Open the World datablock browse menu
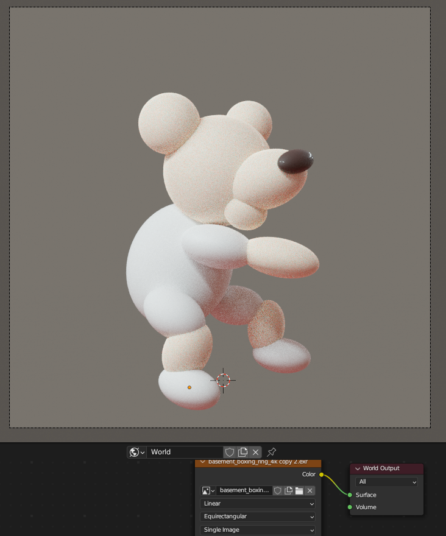This screenshot has width=446, height=536. click(137, 452)
